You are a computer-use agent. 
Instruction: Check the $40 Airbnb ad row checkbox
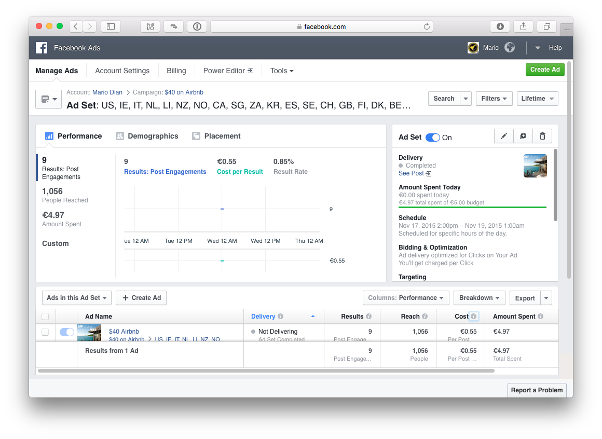[45, 332]
